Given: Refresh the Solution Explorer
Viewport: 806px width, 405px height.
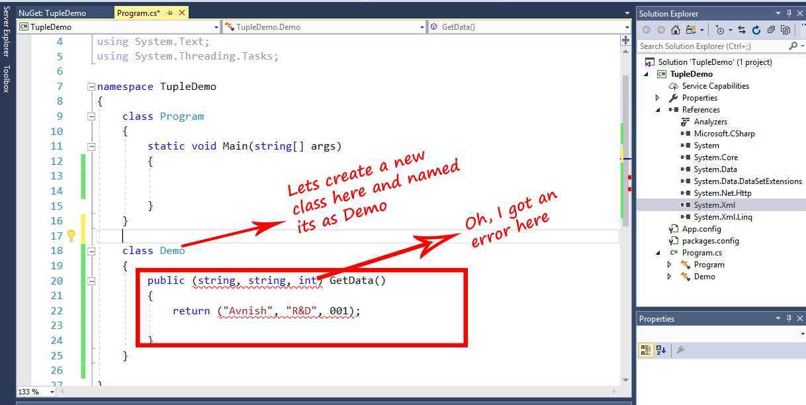Looking at the screenshot, I should click(x=756, y=30).
